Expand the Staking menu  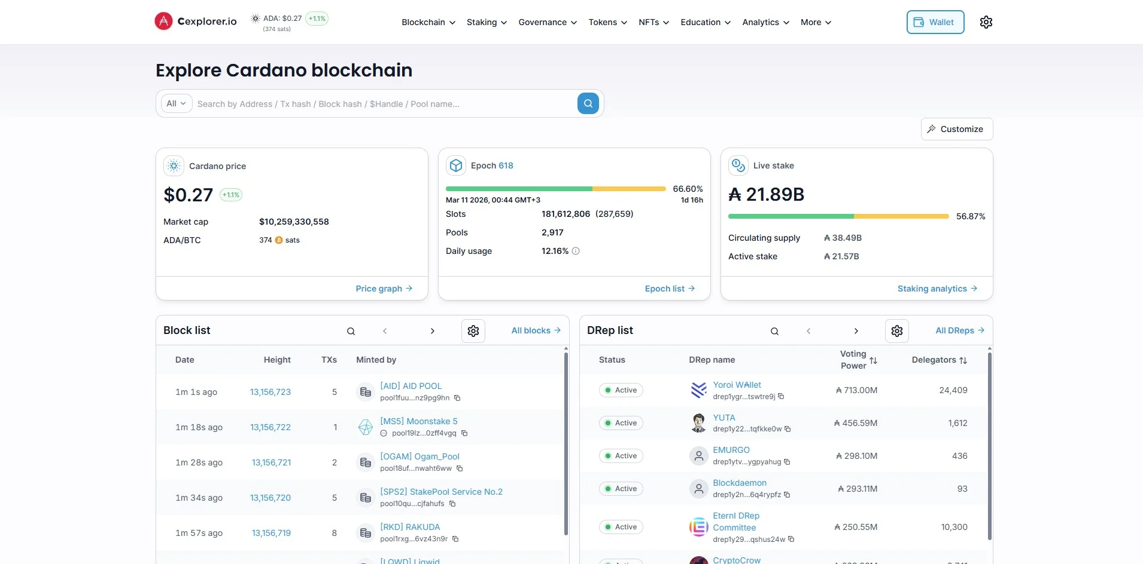point(487,22)
